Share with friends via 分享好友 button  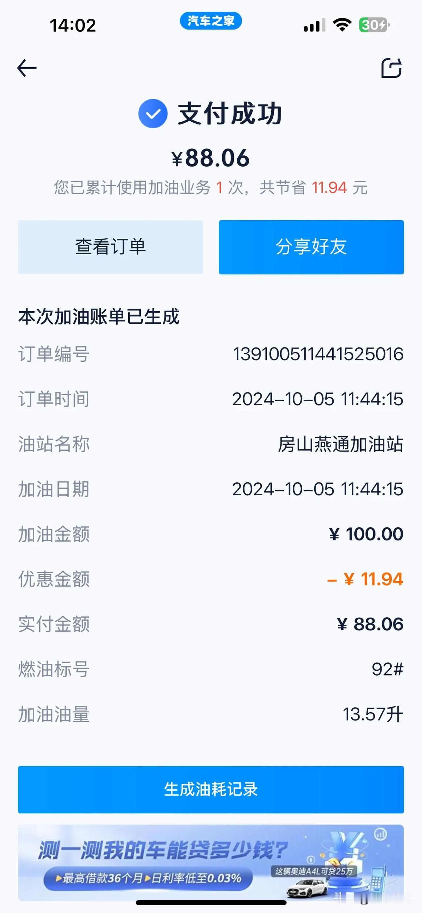pyautogui.click(x=311, y=247)
